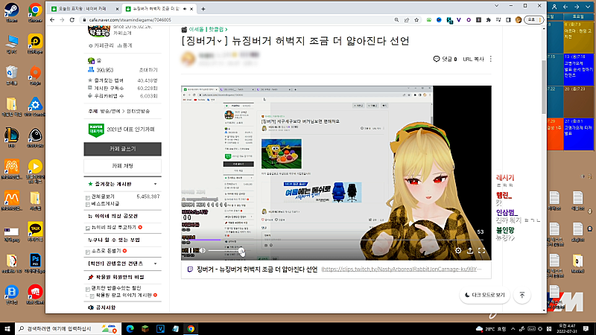The width and height of the screenshot is (596, 335).
Task: Open 전체글보기 board
Action: (x=103, y=197)
